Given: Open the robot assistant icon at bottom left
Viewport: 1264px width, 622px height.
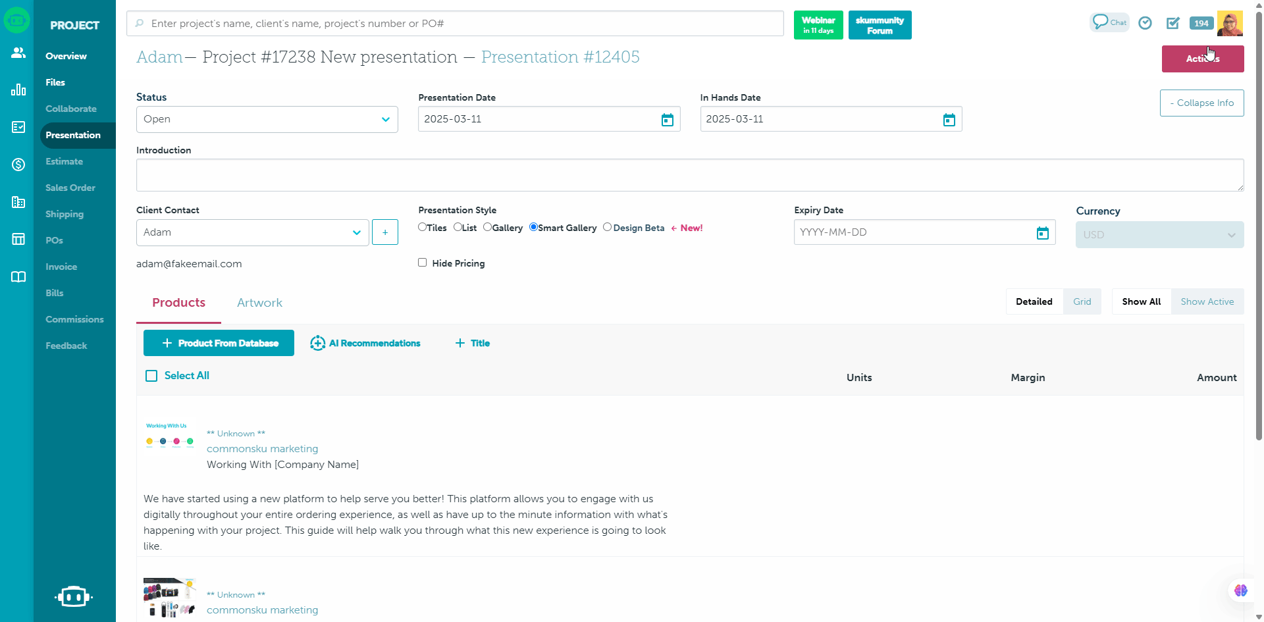Looking at the screenshot, I should pos(74,596).
